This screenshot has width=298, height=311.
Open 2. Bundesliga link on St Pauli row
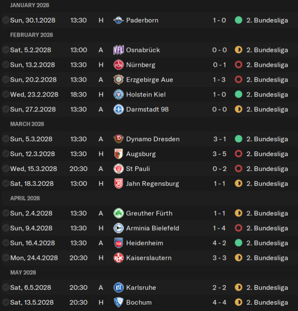[267, 169]
